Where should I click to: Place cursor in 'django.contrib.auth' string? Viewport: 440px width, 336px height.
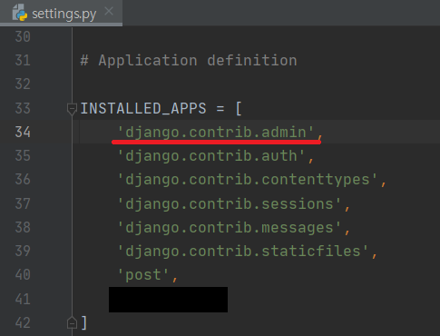click(x=211, y=156)
